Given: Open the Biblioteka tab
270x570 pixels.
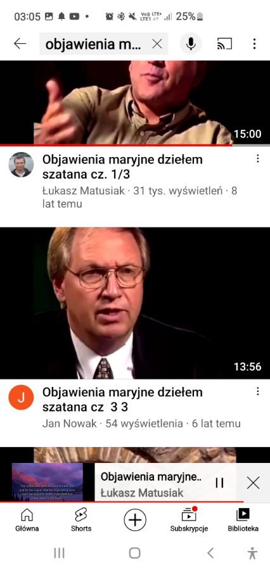Looking at the screenshot, I should (243, 520).
